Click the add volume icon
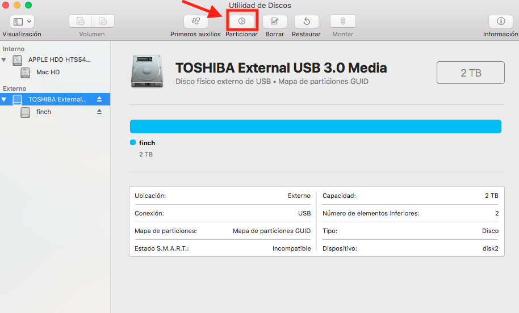Image resolution: width=519 pixels, height=313 pixels. [81, 22]
